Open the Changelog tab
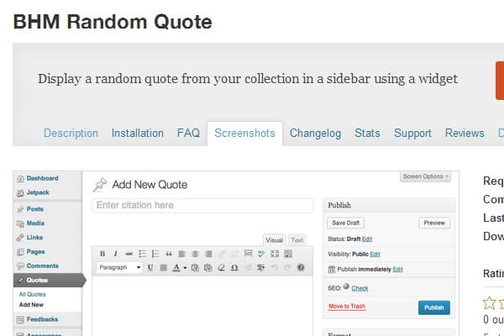This screenshot has width=504, height=336. click(315, 133)
